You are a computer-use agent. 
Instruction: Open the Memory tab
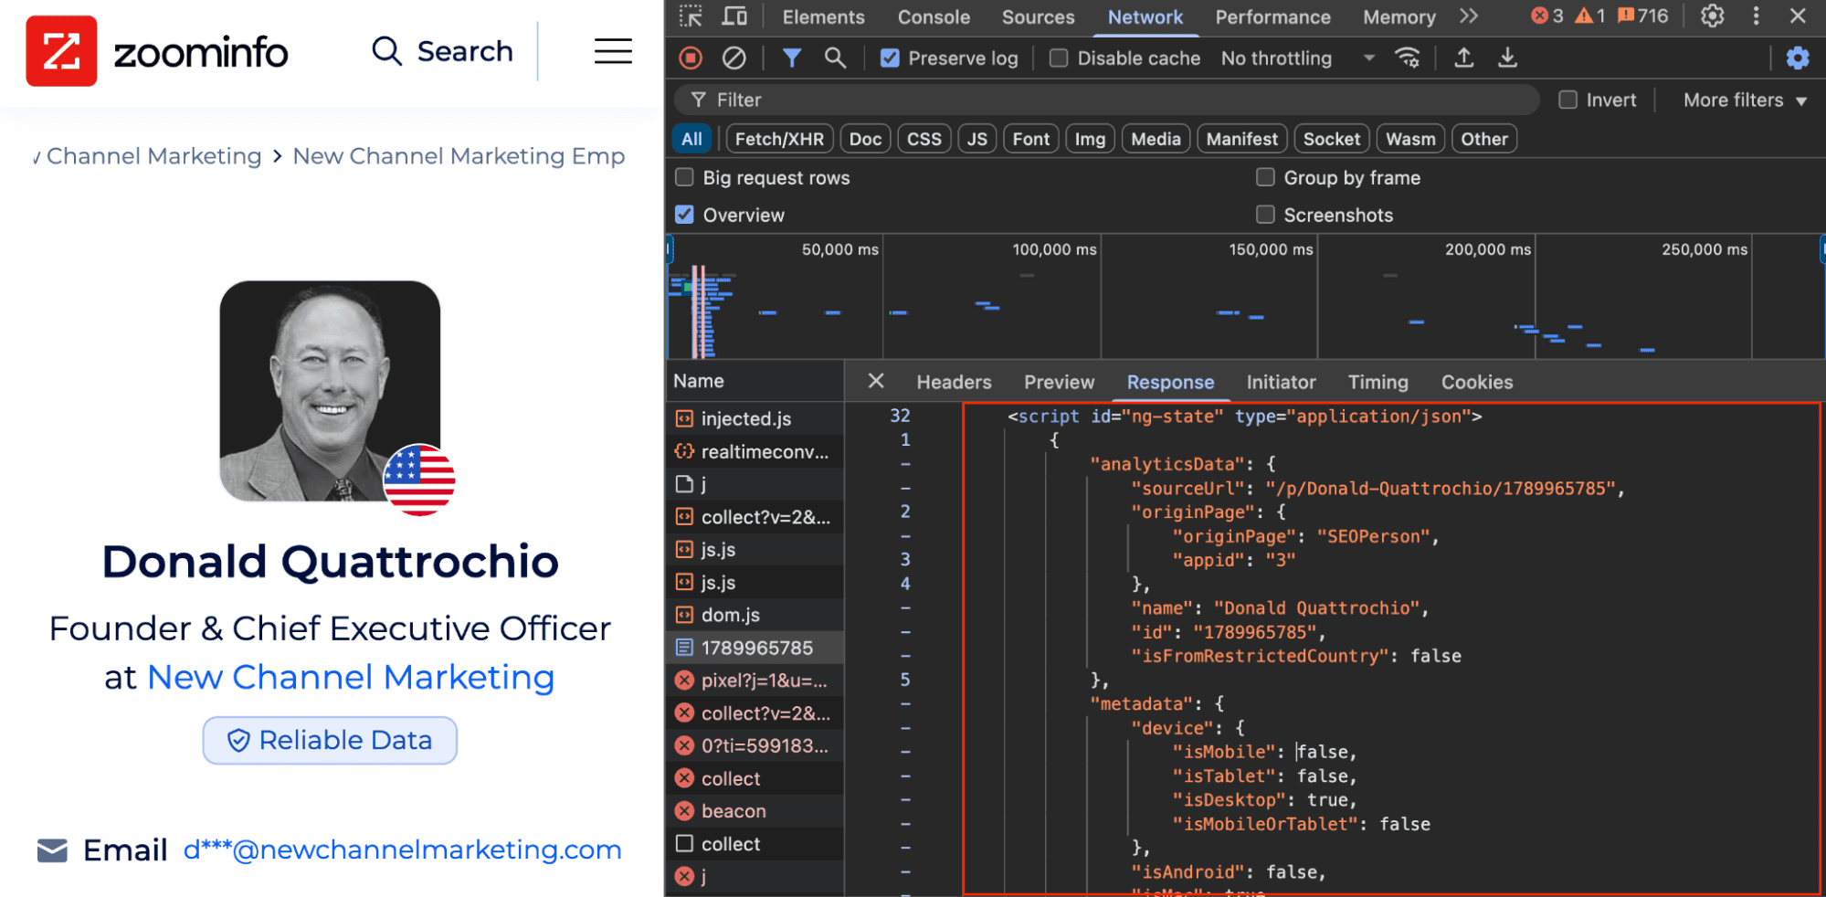click(1399, 16)
